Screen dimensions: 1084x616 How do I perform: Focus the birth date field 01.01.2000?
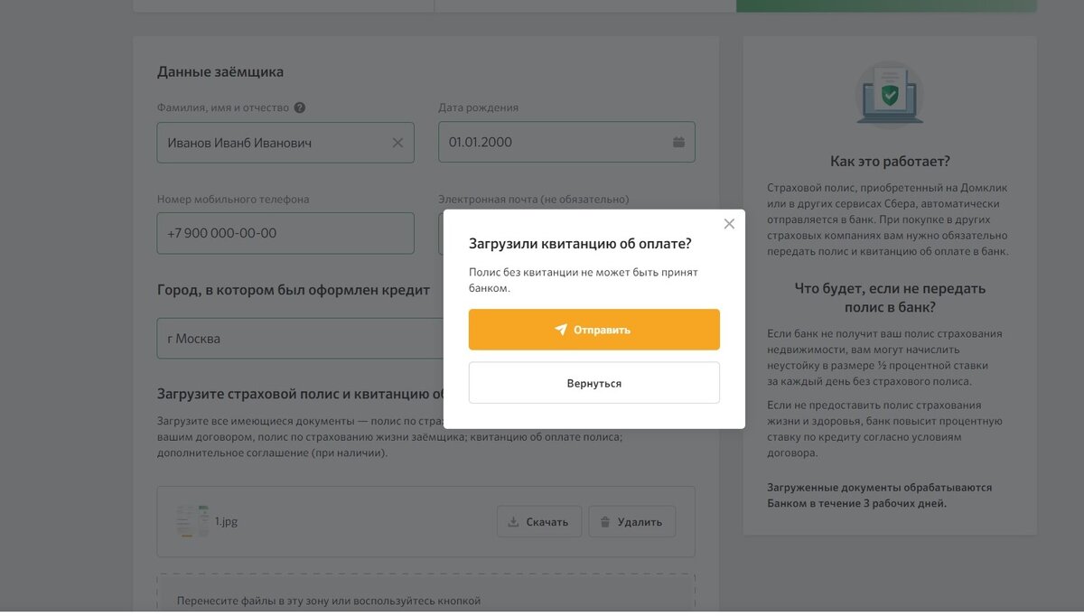(x=566, y=142)
